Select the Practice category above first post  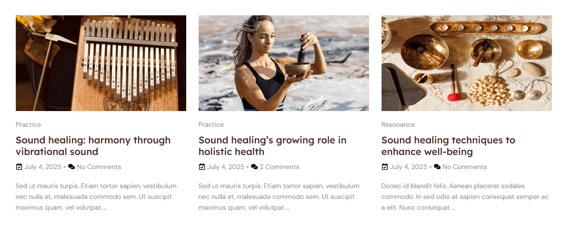[x=28, y=125]
